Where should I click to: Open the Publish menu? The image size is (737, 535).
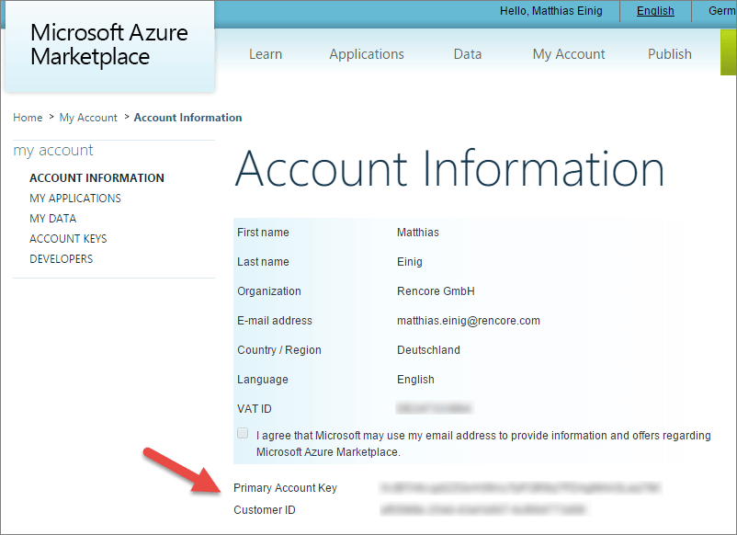coord(670,54)
